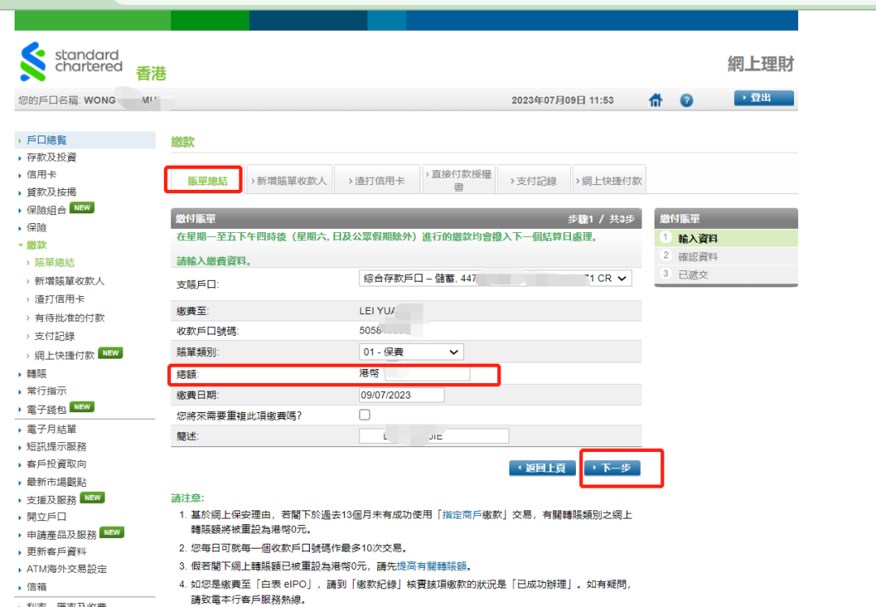Open the 新增賬單收款人 tab

pos(290,181)
